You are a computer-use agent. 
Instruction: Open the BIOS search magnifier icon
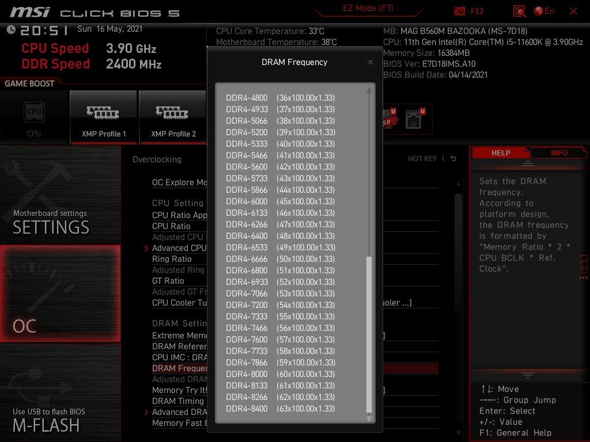pyautogui.click(x=520, y=12)
